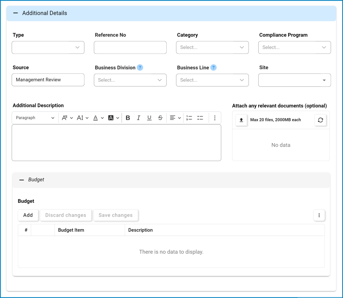Image resolution: width=343 pixels, height=298 pixels.
Task: Open the Compliance Program dropdown
Action: [x=294, y=48]
